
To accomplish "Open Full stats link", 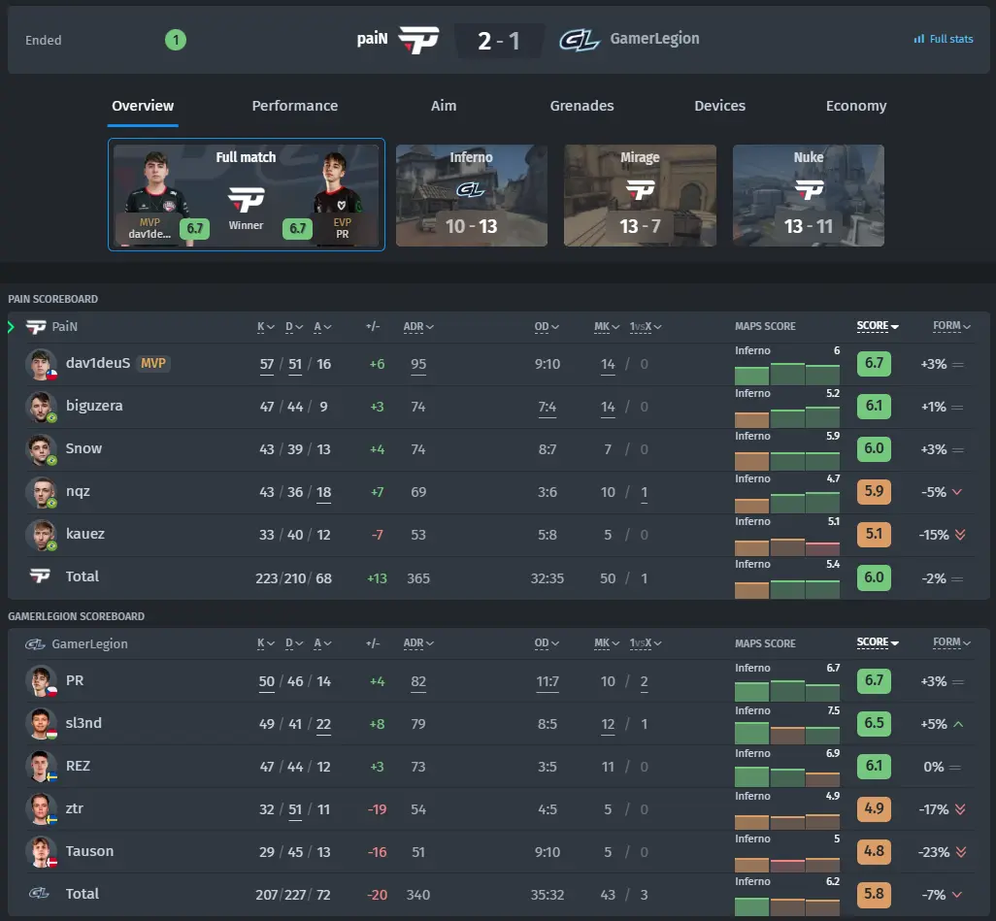I will point(944,39).
